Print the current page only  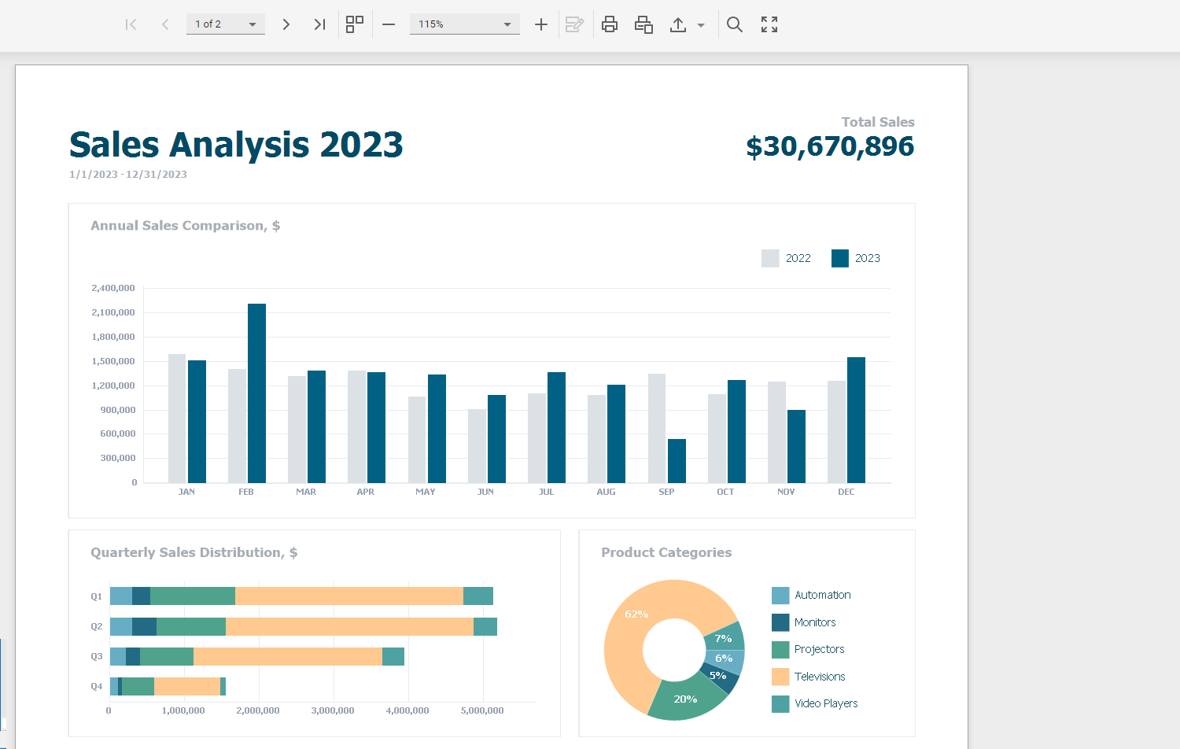coord(643,24)
